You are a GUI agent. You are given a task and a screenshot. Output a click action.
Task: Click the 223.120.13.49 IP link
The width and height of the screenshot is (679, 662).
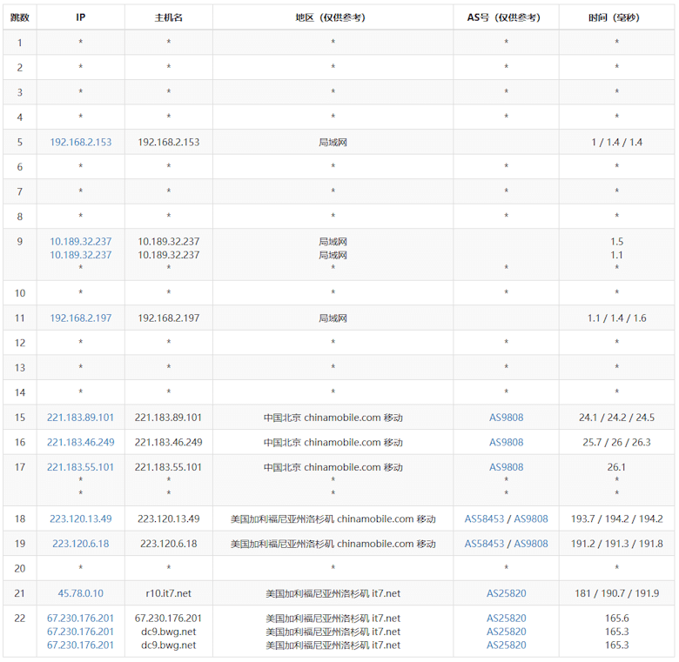coord(80,518)
